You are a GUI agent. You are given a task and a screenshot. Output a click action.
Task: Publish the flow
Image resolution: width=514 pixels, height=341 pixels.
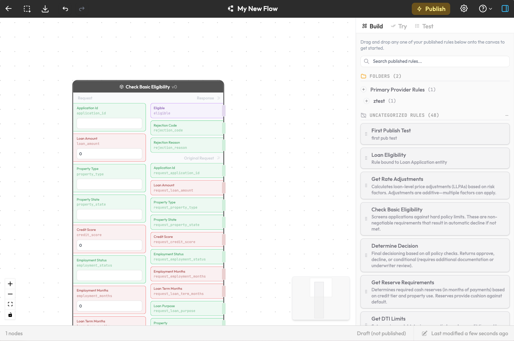click(431, 9)
